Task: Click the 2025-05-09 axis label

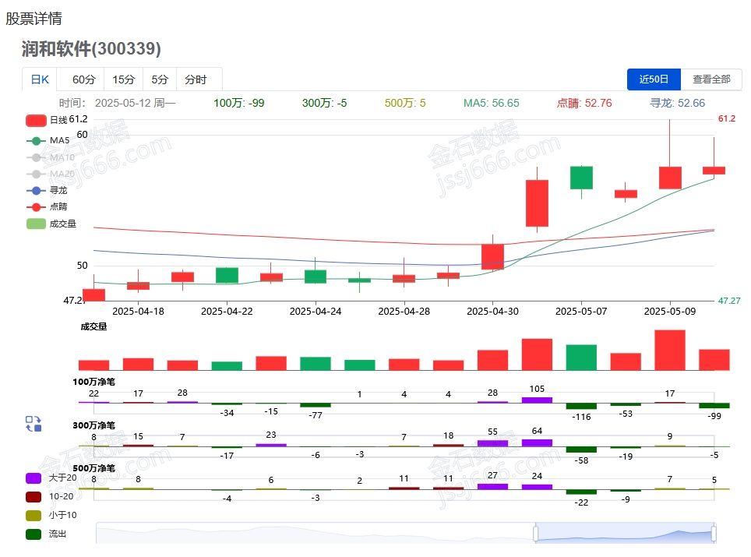Action: [x=669, y=312]
